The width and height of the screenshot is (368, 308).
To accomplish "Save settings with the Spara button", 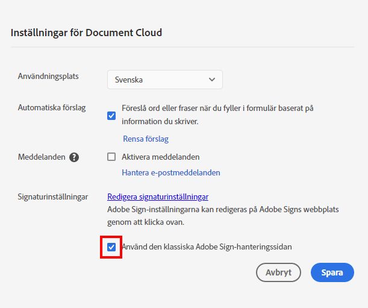I will point(332,272).
